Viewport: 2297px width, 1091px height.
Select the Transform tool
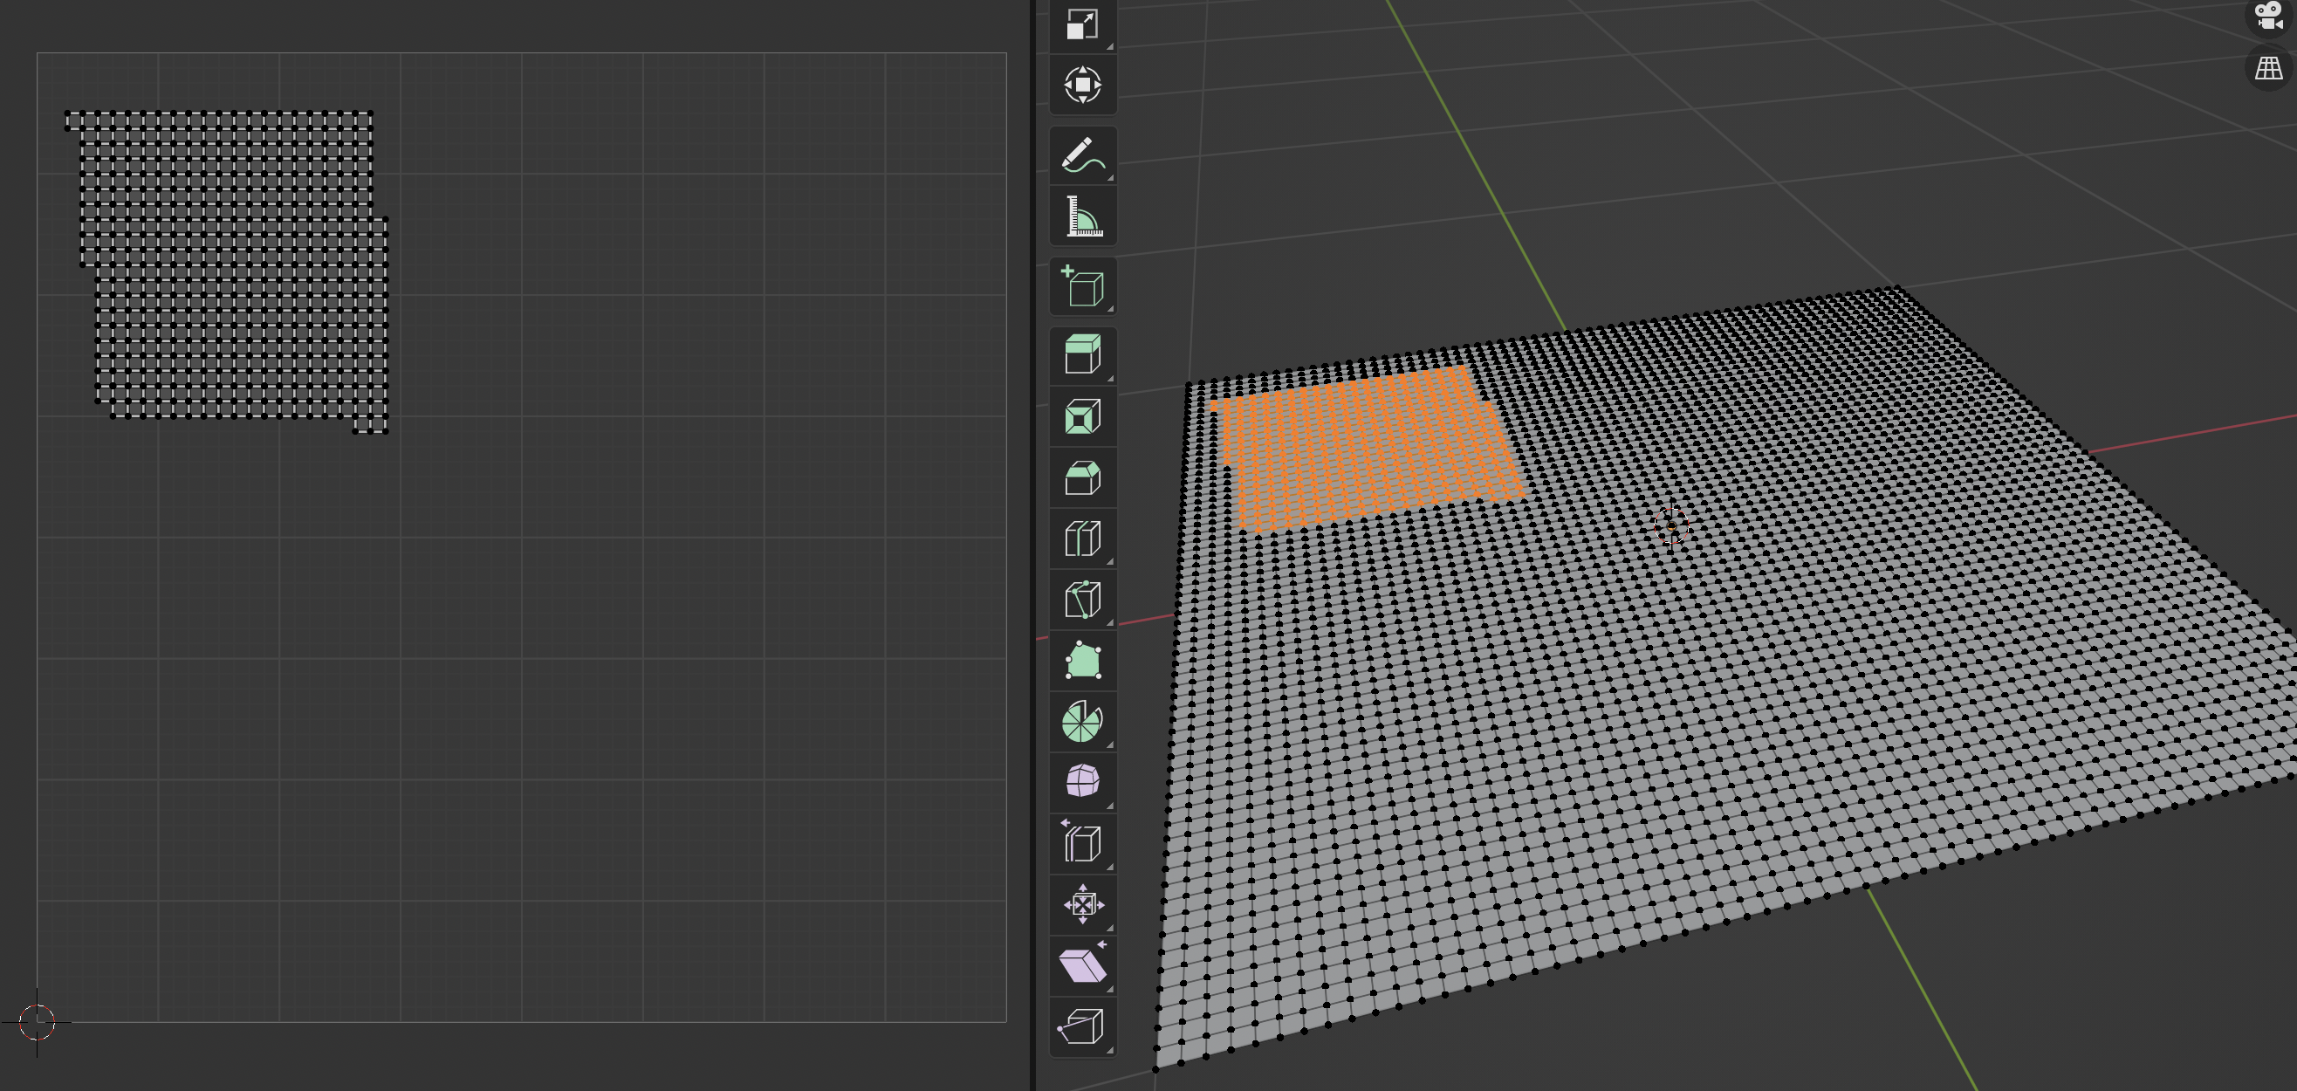[x=1082, y=86]
